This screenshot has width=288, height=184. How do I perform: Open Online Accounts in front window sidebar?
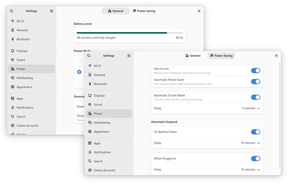[109, 170]
